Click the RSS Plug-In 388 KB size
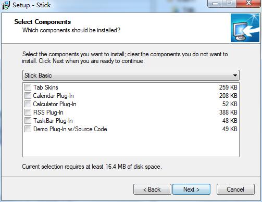Viewport: 262px width, 202px height. click(228, 112)
